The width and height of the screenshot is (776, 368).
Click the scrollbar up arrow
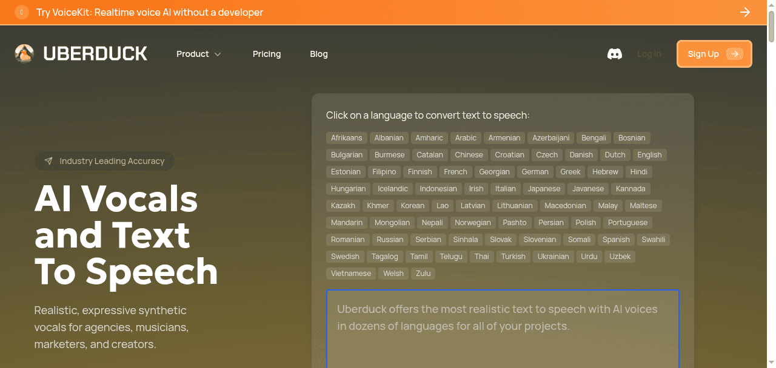771,4
